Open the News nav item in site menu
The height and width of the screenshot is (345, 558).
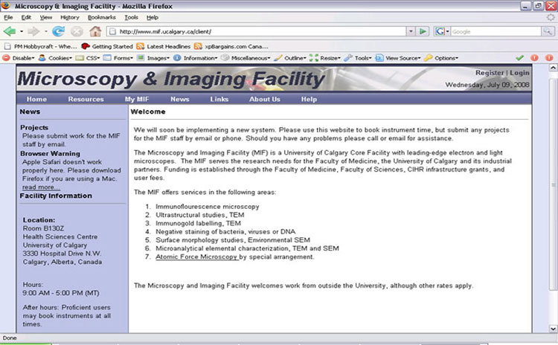click(x=180, y=99)
